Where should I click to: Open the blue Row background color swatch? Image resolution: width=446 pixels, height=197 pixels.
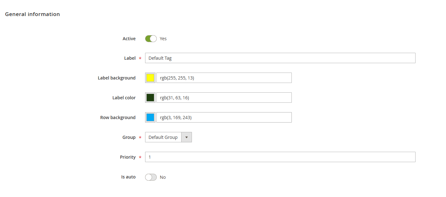click(x=150, y=117)
